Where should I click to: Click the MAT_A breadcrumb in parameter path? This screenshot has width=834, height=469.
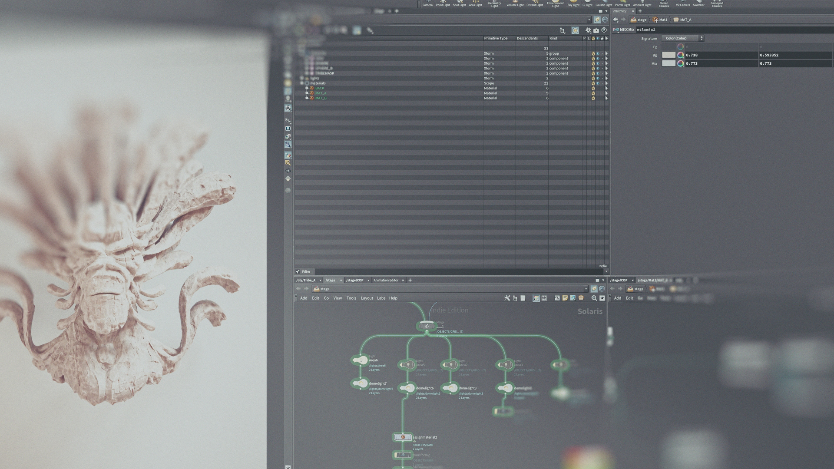(685, 20)
